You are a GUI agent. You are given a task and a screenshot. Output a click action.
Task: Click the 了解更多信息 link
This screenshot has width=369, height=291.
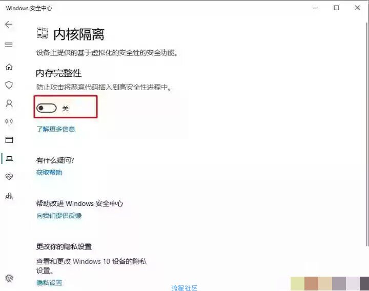56,129
